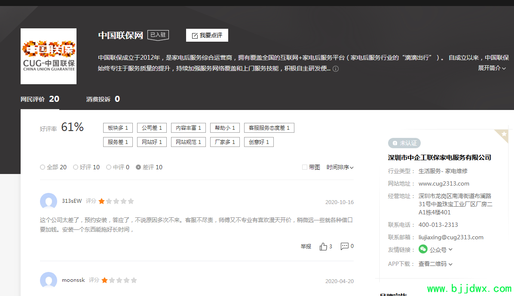Select the 厂家多 1 tag

pyautogui.click(x=225, y=142)
